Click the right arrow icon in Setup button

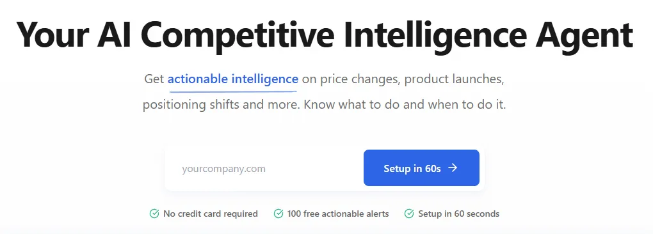click(453, 168)
